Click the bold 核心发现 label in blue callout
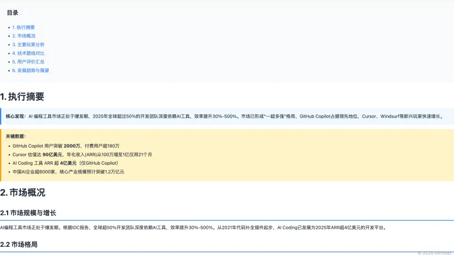The height and width of the screenshot is (255, 454). [x=15, y=117]
